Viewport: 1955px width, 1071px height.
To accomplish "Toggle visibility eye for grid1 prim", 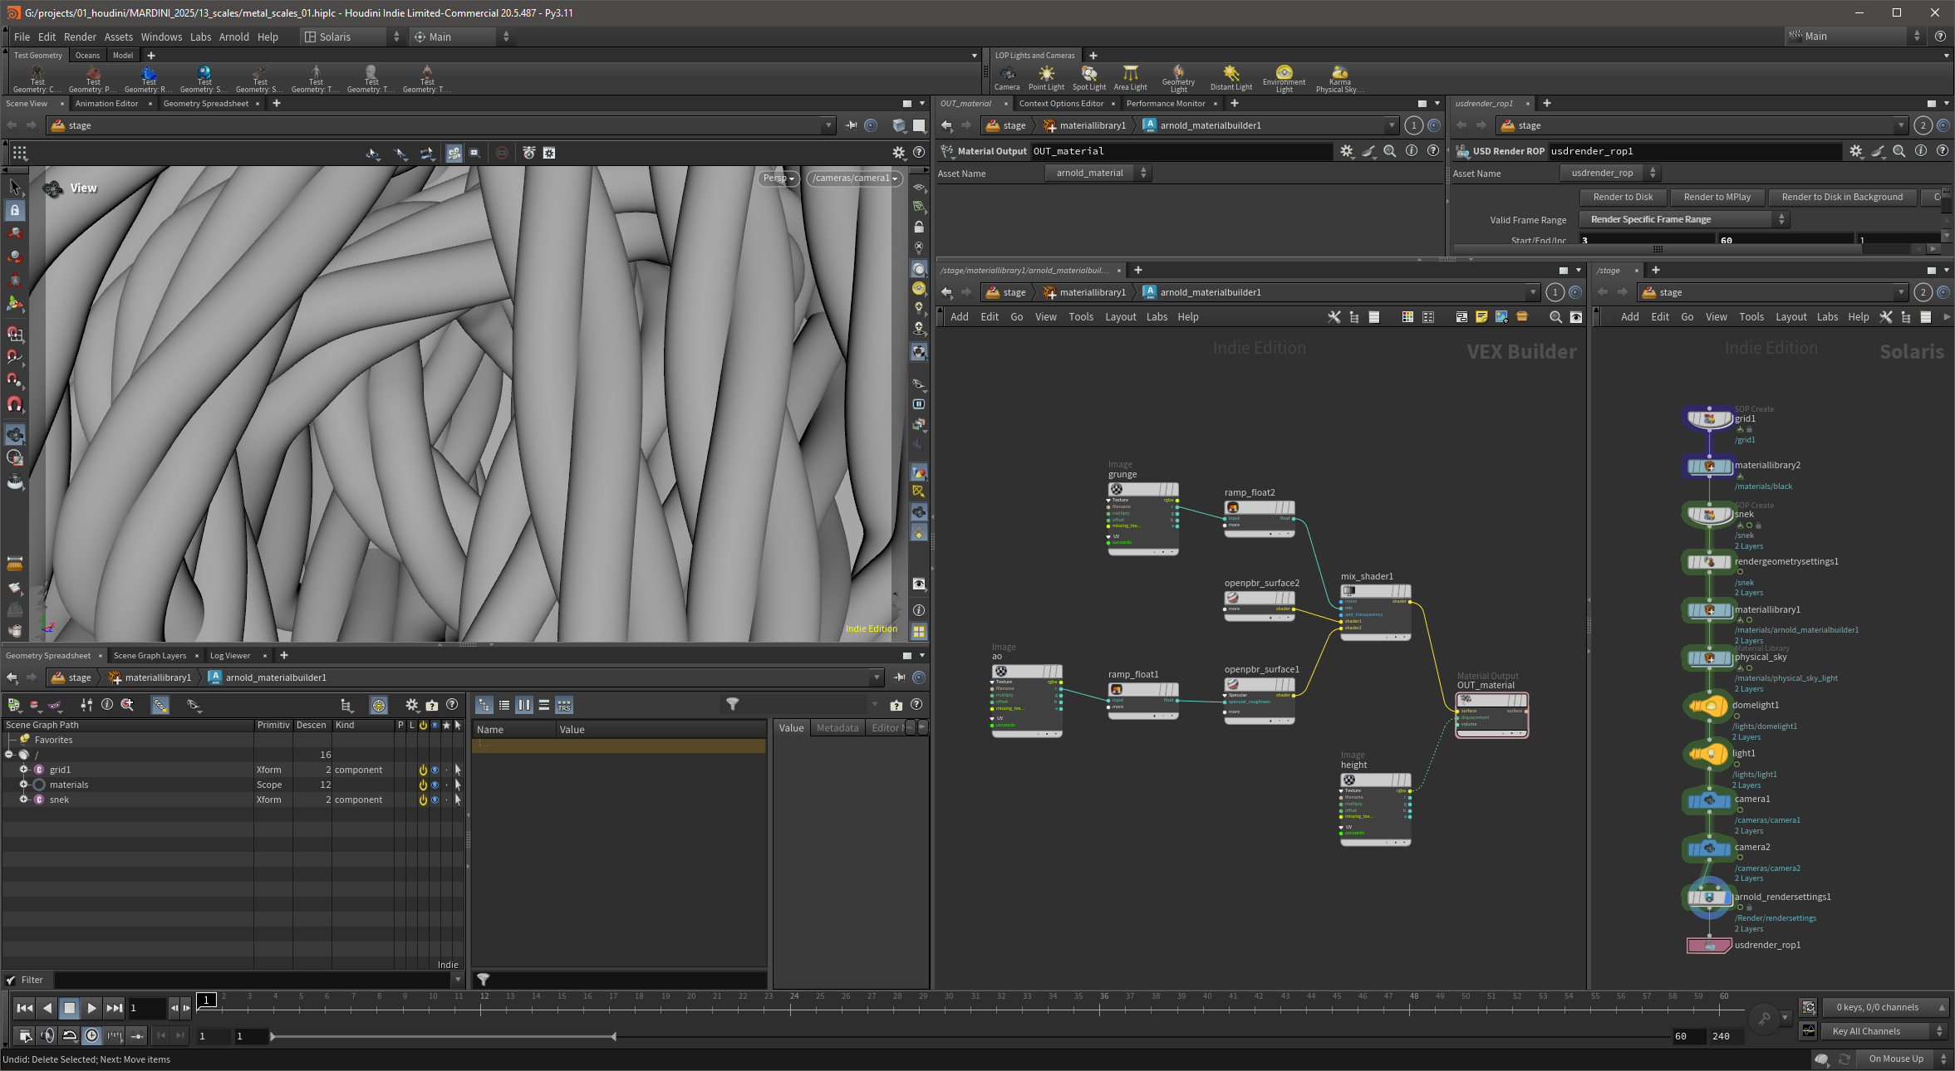I will pyautogui.click(x=435, y=770).
